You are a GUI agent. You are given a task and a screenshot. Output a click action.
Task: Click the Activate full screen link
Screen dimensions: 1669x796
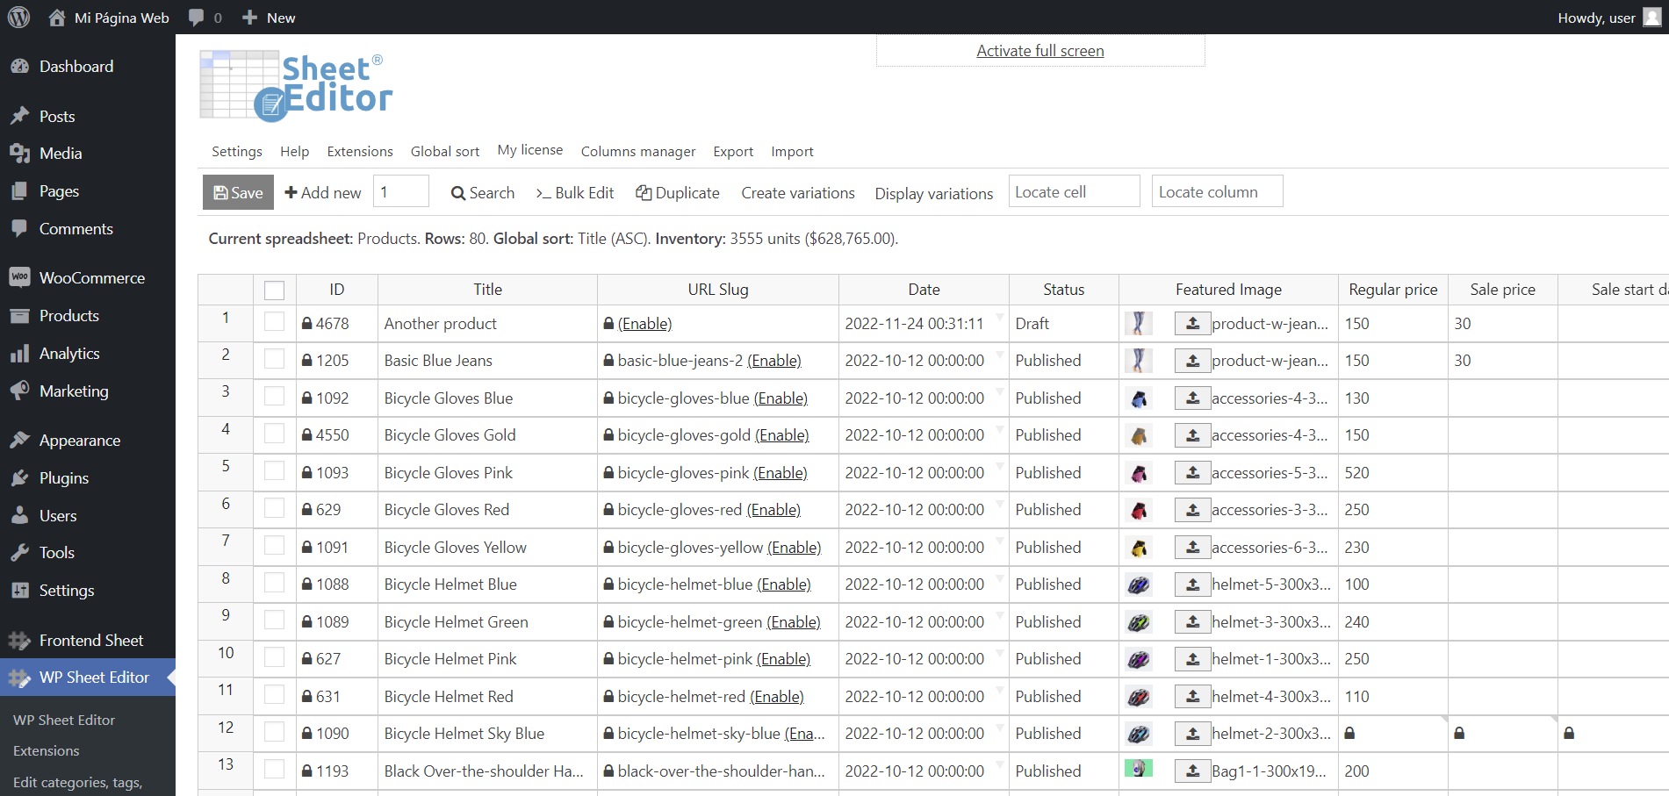[1040, 51]
